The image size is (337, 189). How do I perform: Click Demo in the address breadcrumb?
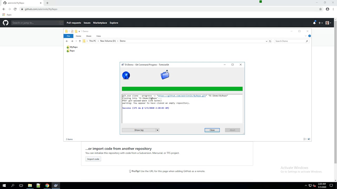pyautogui.click(x=123, y=41)
